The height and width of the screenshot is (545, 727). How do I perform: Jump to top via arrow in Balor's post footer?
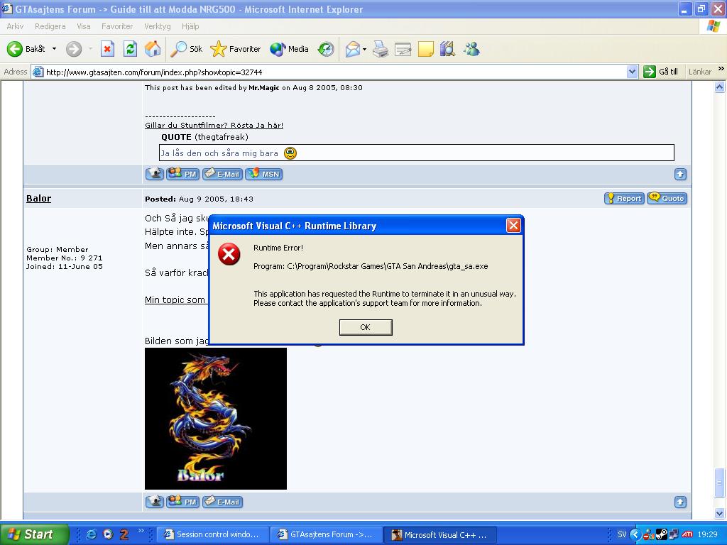click(680, 502)
